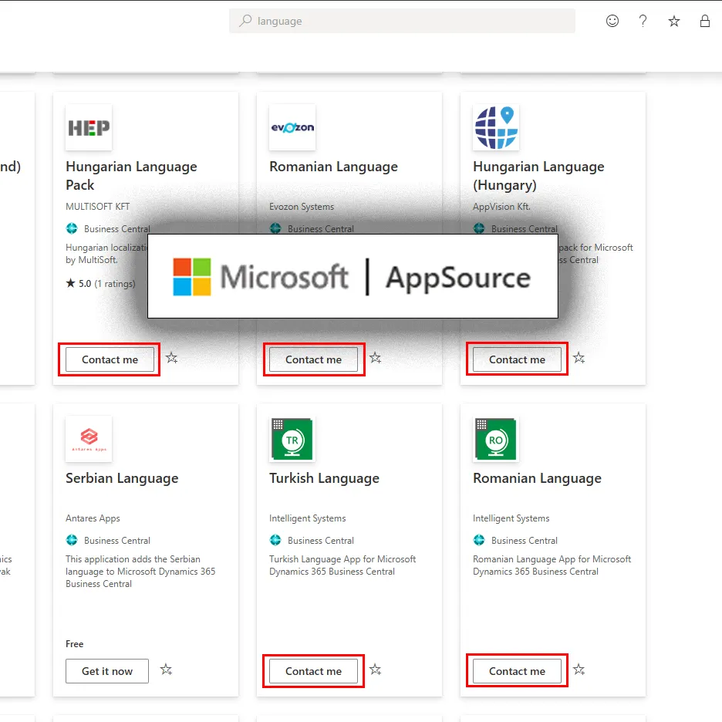Click the Antares Apps logo
This screenshot has height=722, width=722.
pyautogui.click(x=89, y=439)
